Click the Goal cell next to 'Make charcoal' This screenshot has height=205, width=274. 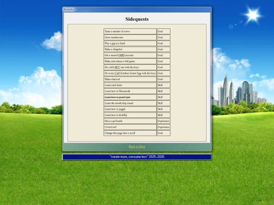pyautogui.click(x=163, y=79)
